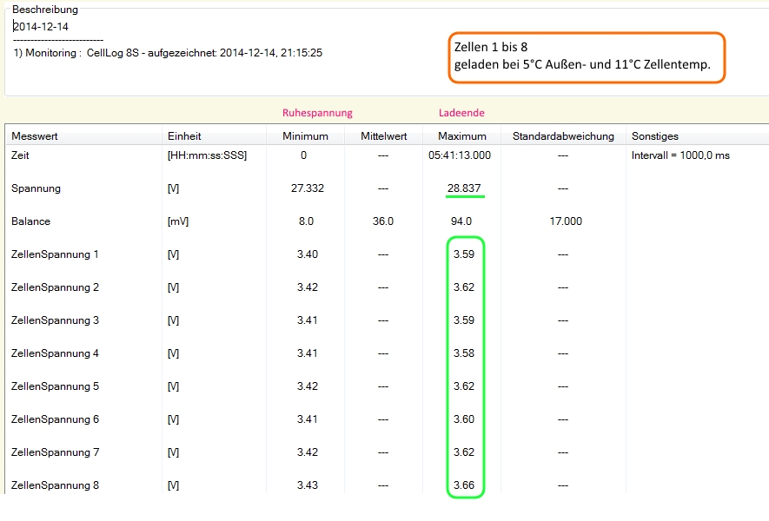
Task: Click the Balance row label
Action: pos(30,221)
